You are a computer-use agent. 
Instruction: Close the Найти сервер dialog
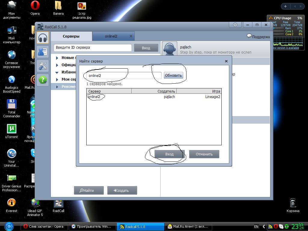coord(226,61)
